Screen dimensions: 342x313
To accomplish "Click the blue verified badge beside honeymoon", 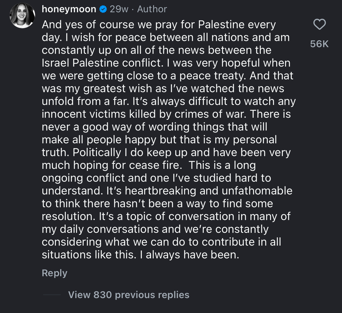I will (x=103, y=9).
